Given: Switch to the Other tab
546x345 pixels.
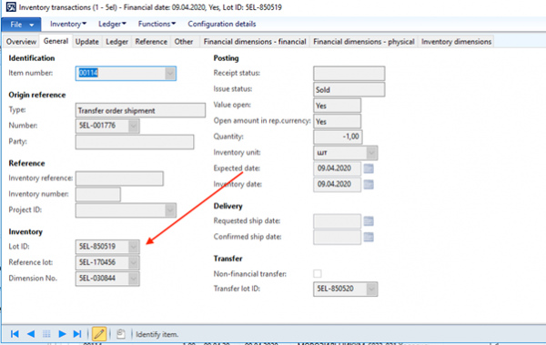Looking at the screenshot, I should pos(184,42).
